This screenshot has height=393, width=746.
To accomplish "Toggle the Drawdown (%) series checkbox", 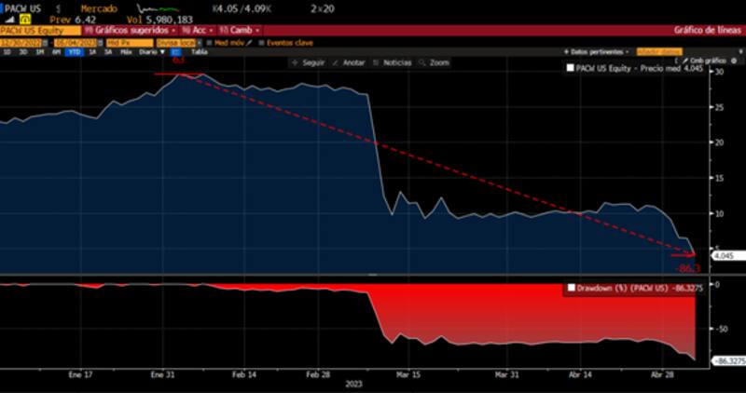I will pyautogui.click(x=571, y=289).
